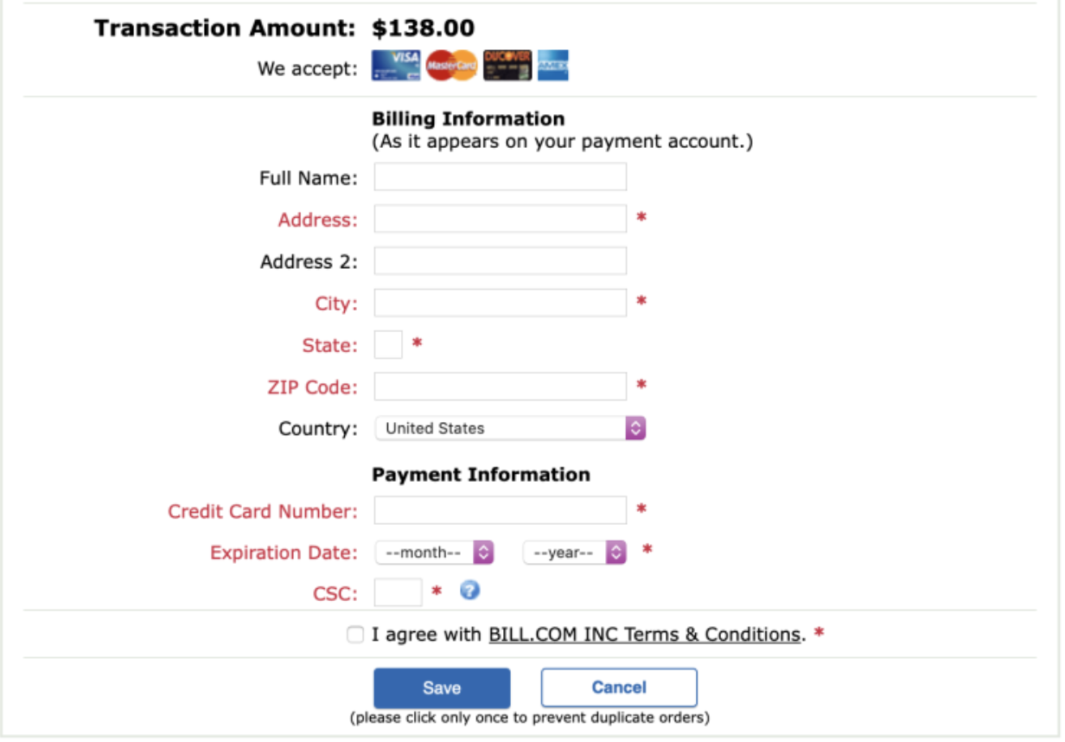Check the Terms & Conditions agreement box

354,634
